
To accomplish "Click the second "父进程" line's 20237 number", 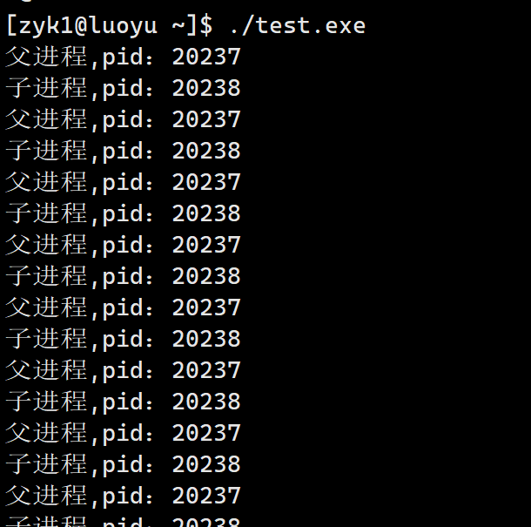I will pyautogui.click(x=206, y=119).
